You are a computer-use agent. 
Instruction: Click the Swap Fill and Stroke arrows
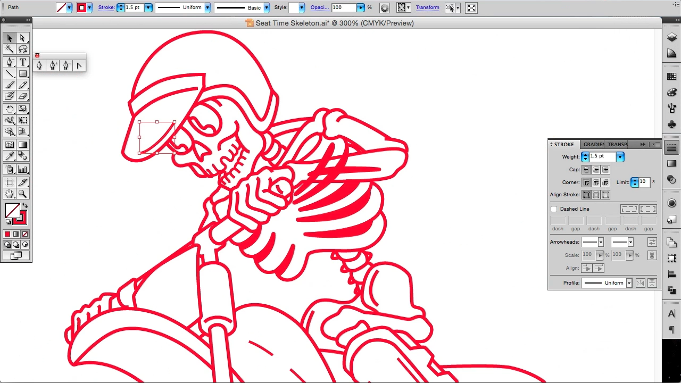pos(25,206)
